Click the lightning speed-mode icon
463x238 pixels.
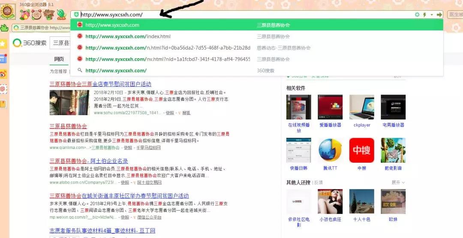pyautogui.click(x=424, y=15)
